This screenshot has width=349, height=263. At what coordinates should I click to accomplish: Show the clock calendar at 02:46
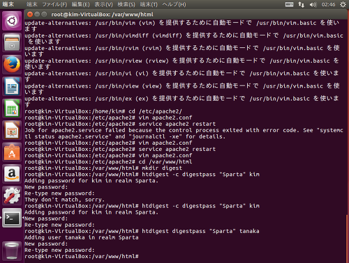(x=328, y=4)
